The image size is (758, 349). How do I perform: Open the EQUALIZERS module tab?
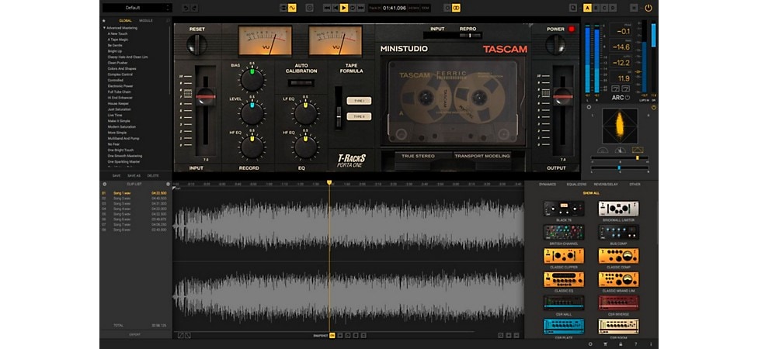click(x=577, y=185)
